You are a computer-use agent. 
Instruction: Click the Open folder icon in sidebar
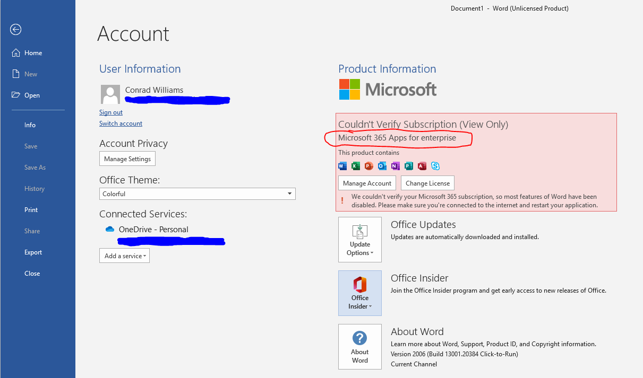15,95
